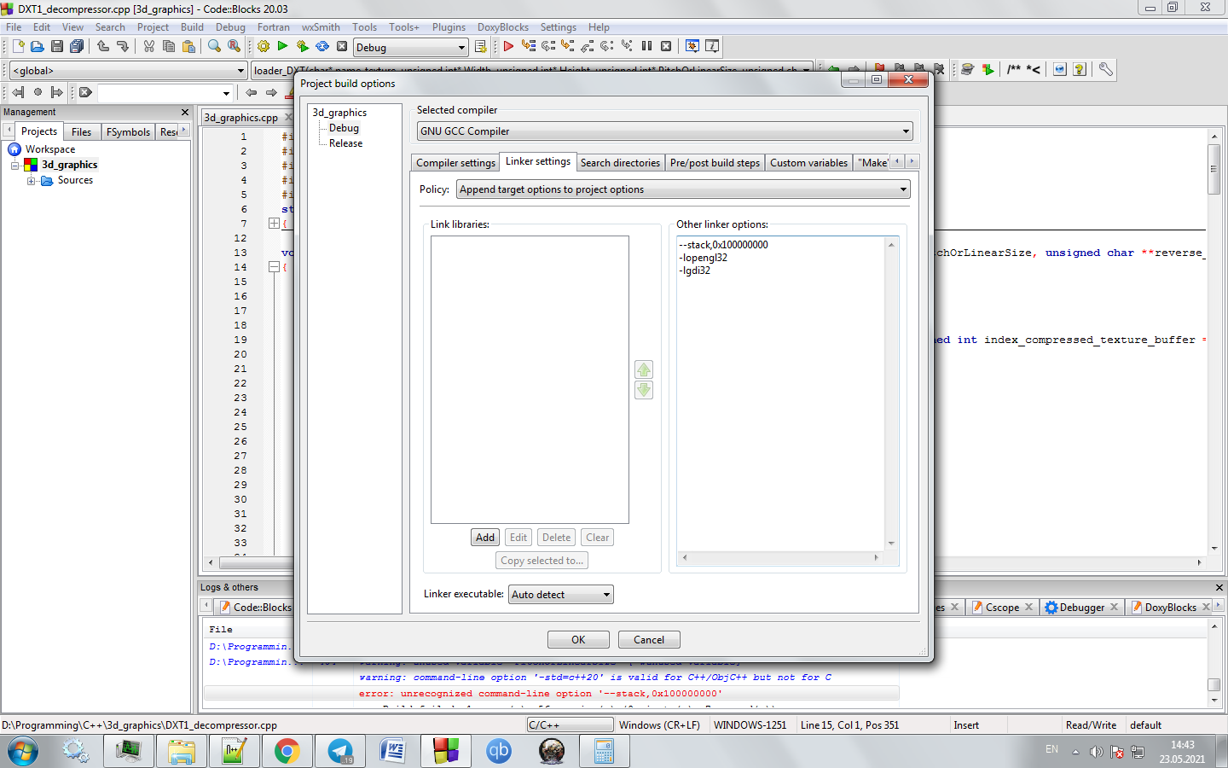Click the Replace icon in toolbar
1228x768 pixels.
234,47
